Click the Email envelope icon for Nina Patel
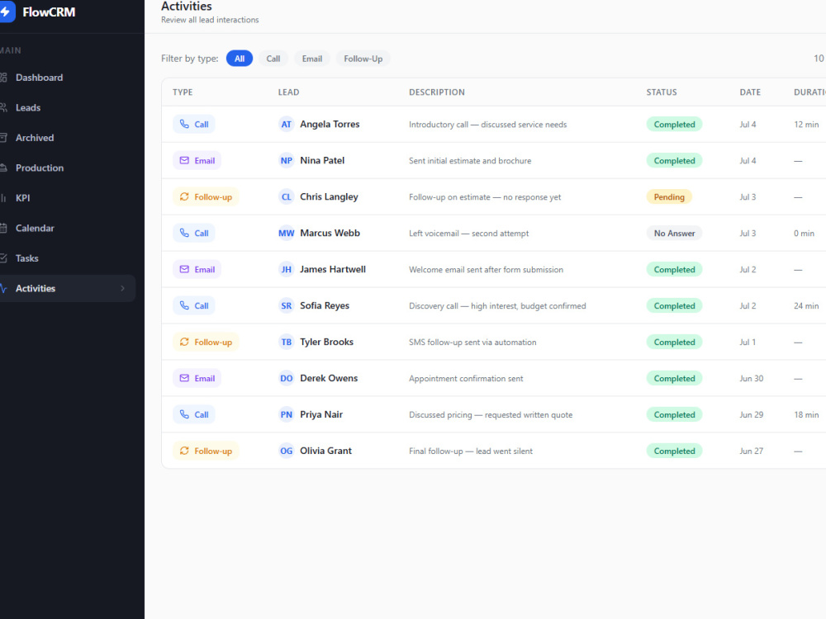 click(184, 160)
